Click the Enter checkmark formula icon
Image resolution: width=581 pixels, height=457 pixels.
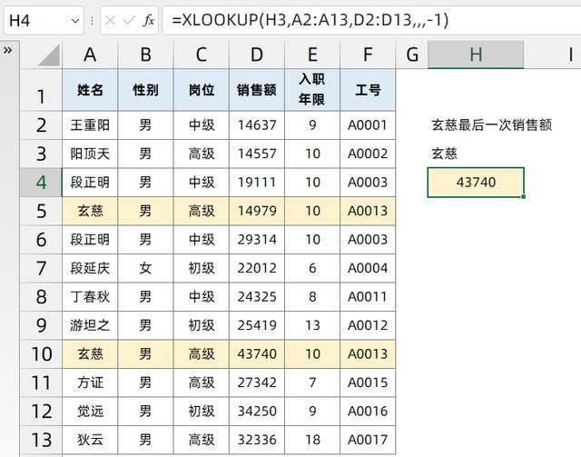[129, 20]
